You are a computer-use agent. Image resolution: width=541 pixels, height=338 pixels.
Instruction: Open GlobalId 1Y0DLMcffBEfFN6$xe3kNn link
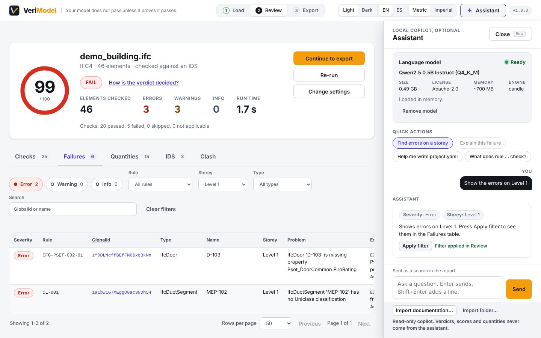[122, 255]
